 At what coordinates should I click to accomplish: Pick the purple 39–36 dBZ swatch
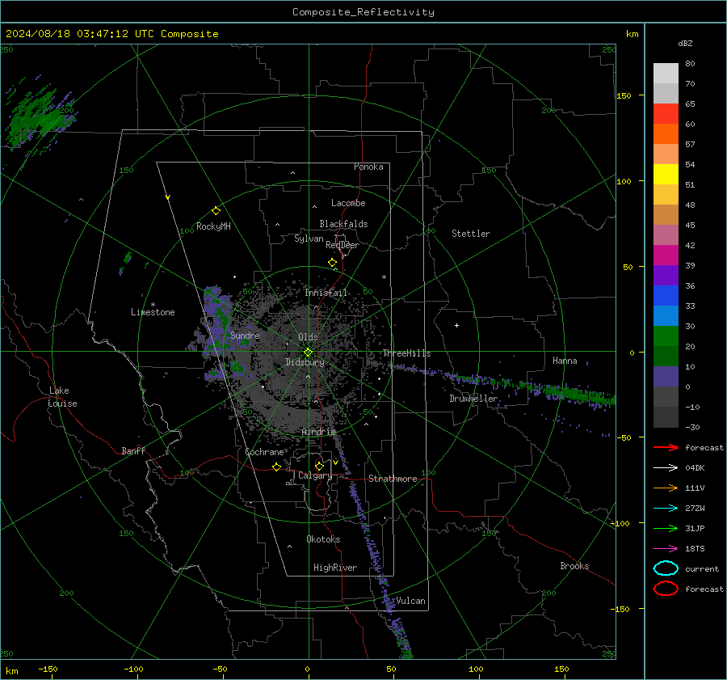pos(666,276)
